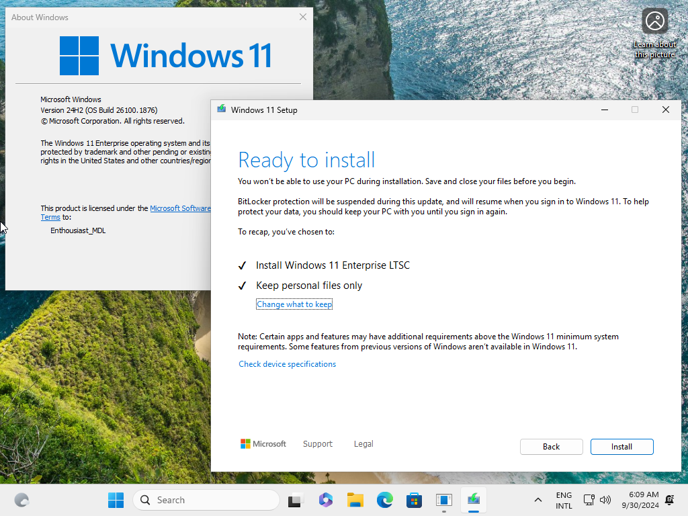Click Install in Windows 11 Setup
688x516 pixels.
(x=621, y=447)
